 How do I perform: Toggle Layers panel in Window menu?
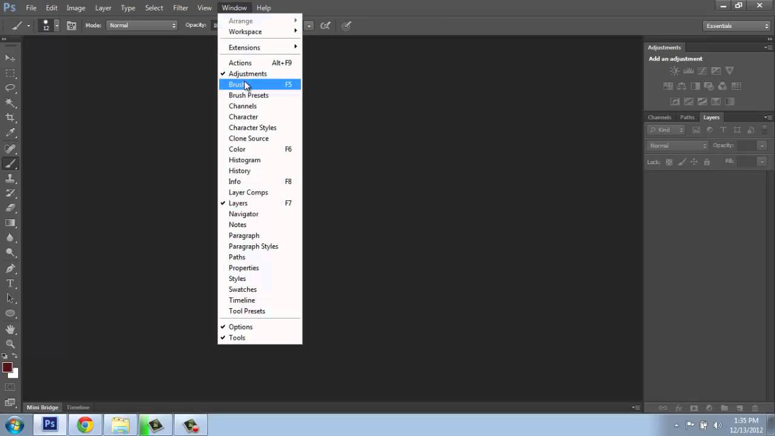click(259, 203)
